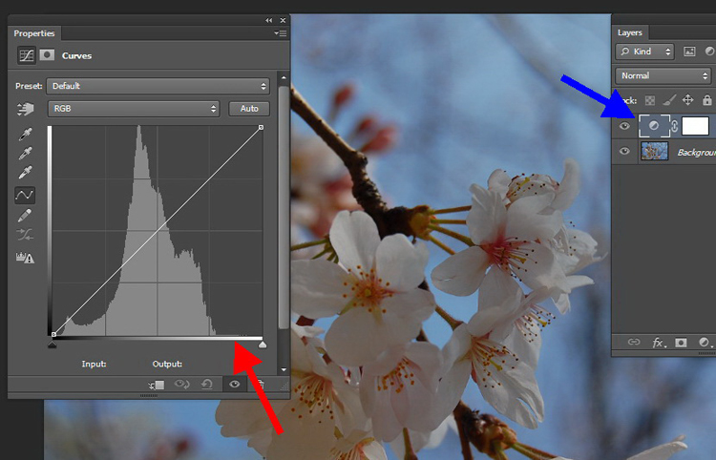Delete the adjustment layer via trash icon
The width and height of the screenshot is (716, 460).
(261, 385)
